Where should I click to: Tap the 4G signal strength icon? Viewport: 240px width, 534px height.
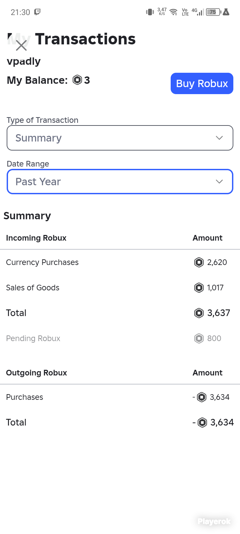(x=198, y=12)
